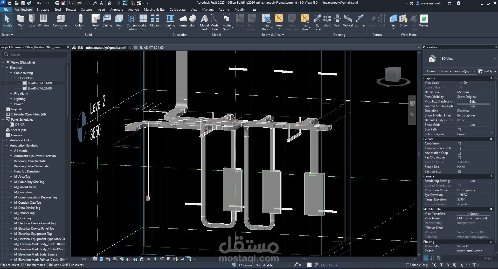This screenshot has width=498, height=269.
Task: Select the Ceiling tool
Action: click(107, 21)
